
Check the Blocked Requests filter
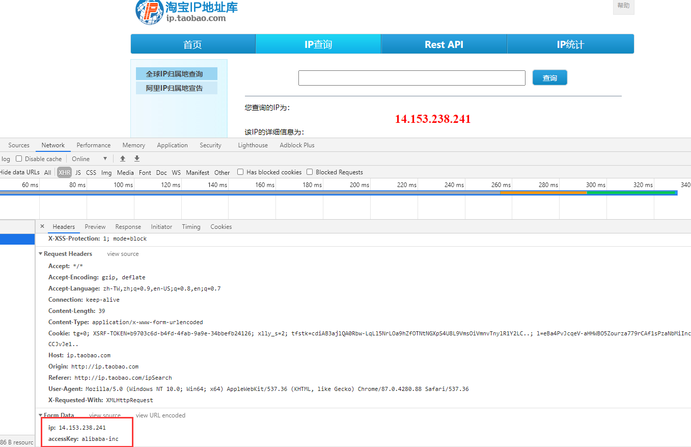[310, 172]
